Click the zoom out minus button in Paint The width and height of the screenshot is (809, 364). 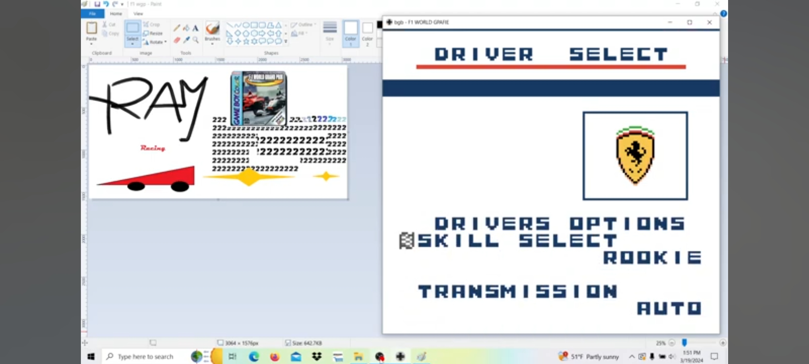(672, 343)
